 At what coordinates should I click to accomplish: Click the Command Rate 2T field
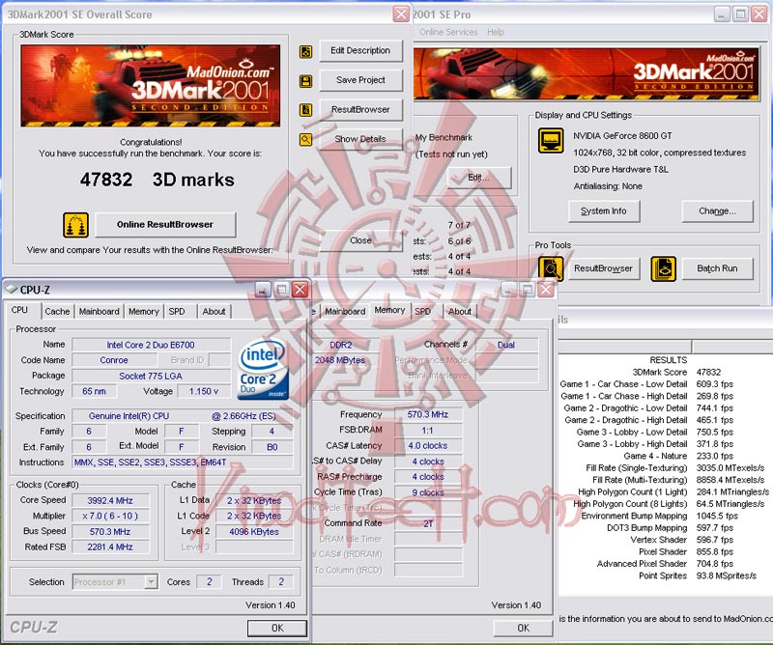point(428,523)
